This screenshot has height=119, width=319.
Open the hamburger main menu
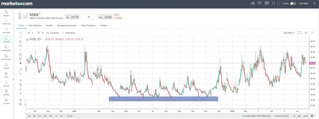(315, 3)
